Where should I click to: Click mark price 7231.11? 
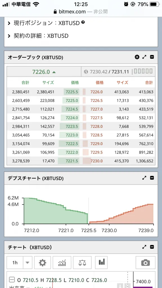pyautogui.click(x=120, y=72)
